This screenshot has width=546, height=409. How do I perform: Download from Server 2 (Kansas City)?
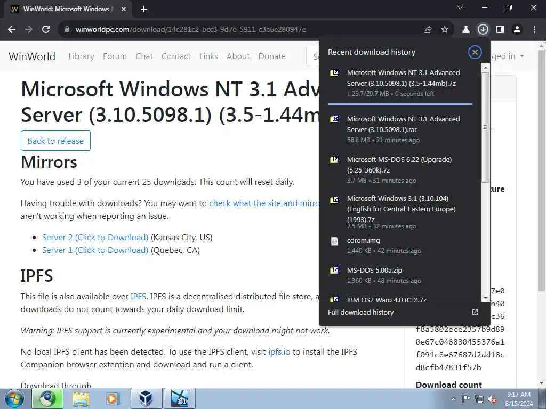point(95,238)
